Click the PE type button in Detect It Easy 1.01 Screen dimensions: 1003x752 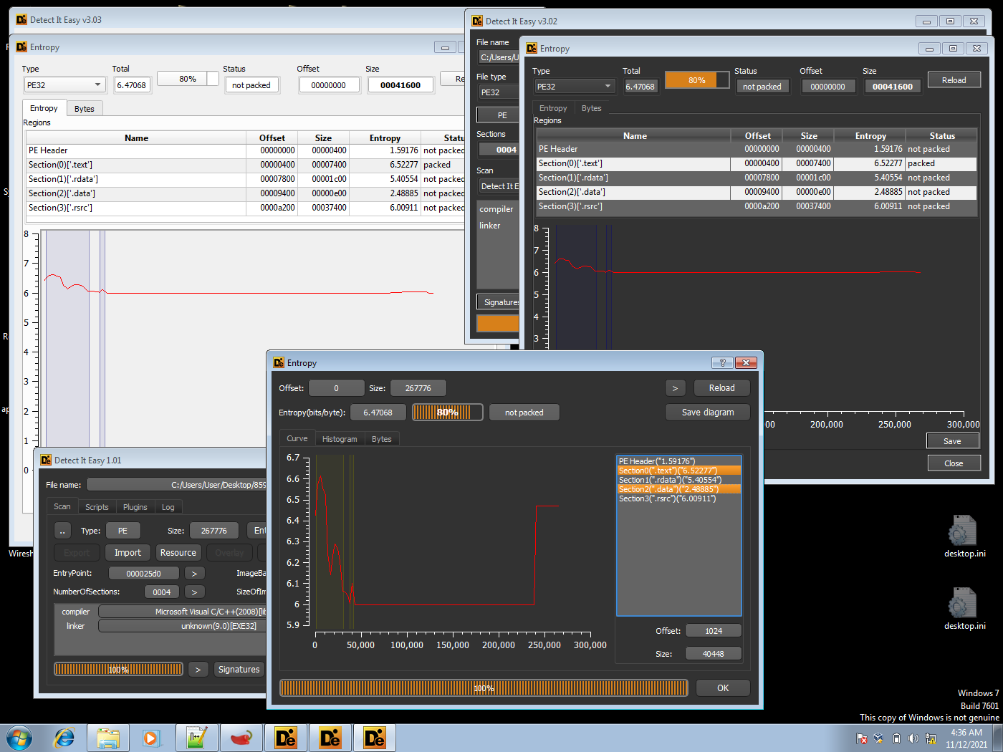coord(123,531)
